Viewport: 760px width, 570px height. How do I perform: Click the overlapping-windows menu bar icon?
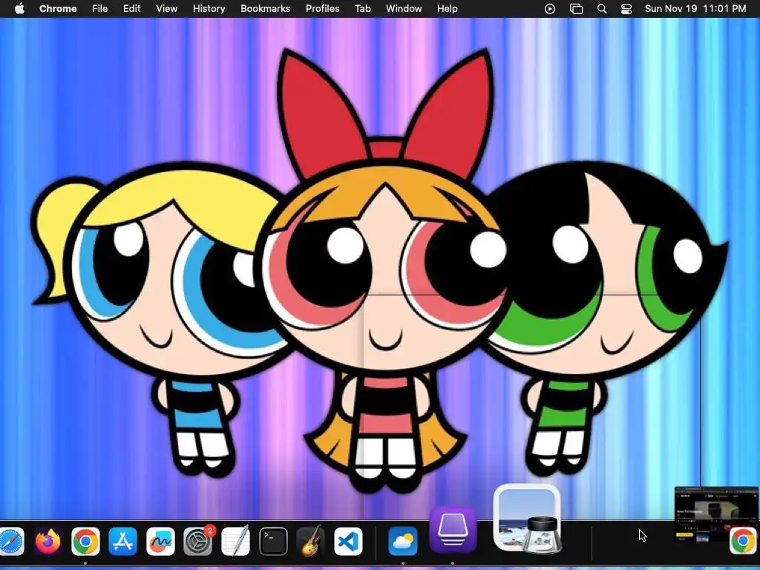tap(576, 9)
